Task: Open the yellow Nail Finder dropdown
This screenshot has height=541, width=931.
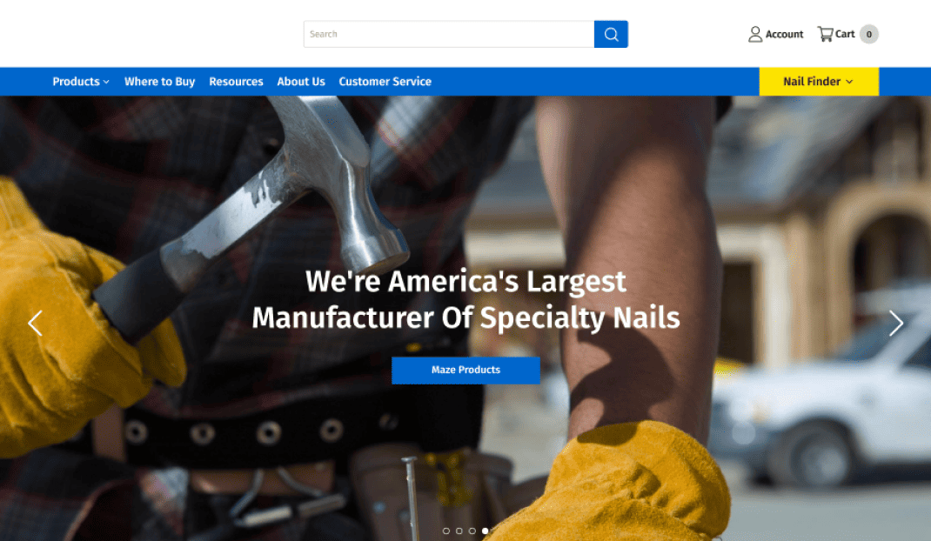Action: 819,82
